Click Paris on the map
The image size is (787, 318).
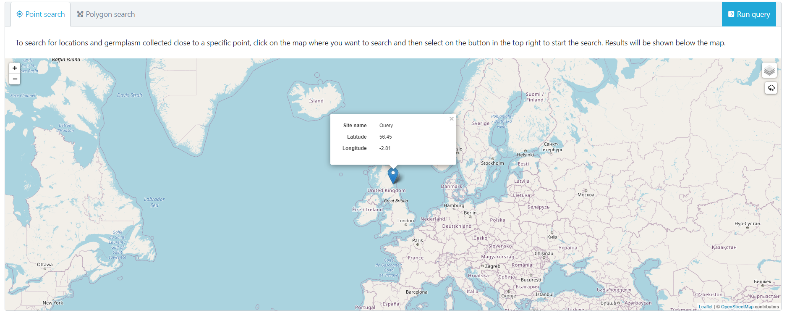(418, 241)
